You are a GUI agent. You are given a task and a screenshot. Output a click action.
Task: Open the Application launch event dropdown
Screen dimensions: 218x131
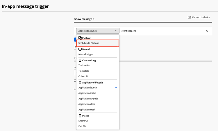pyautogui.click(x=98, y=31)
